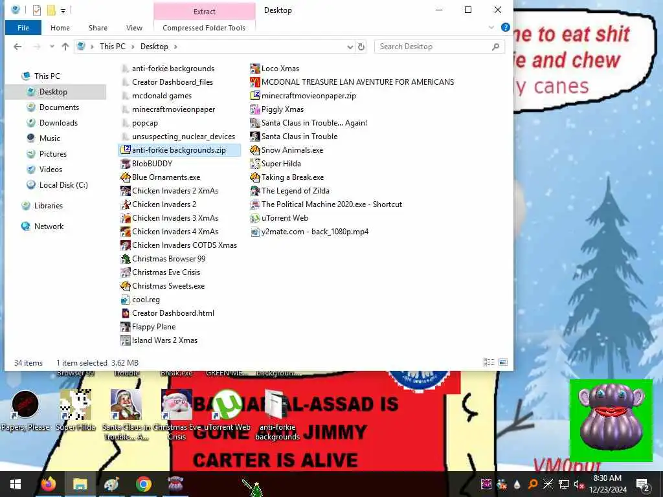Click in the Search Desktop field
The image size is (663, 497).
pos(440,47)
